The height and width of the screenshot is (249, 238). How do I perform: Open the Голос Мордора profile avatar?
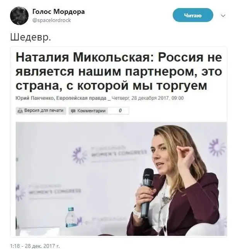(19, 16)
